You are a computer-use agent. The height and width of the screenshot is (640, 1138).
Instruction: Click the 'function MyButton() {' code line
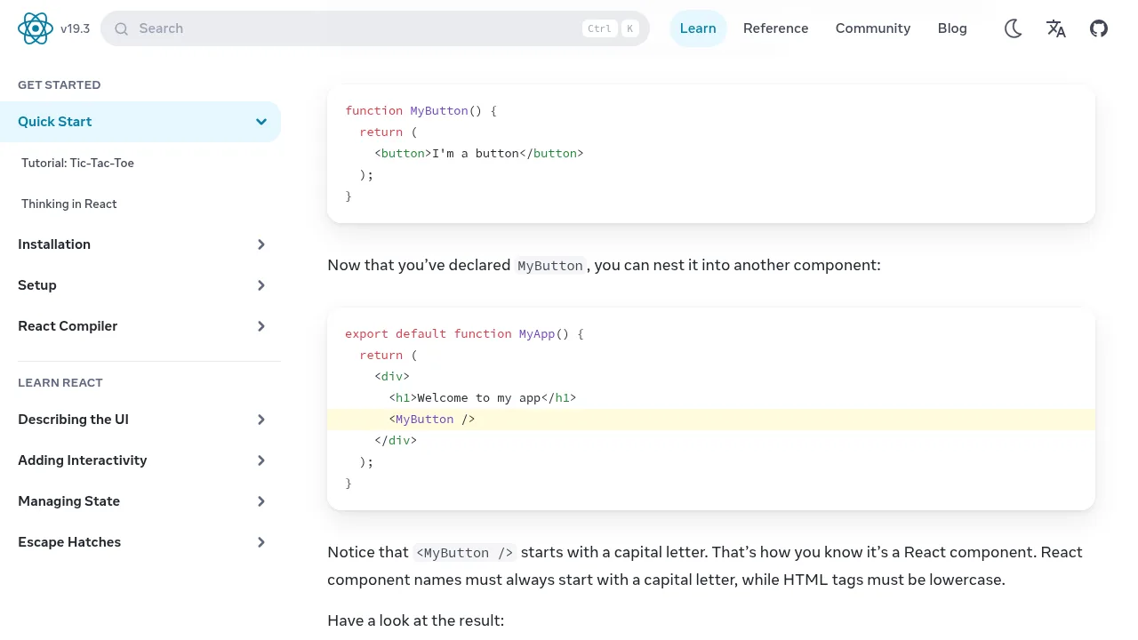coord(421,111)
